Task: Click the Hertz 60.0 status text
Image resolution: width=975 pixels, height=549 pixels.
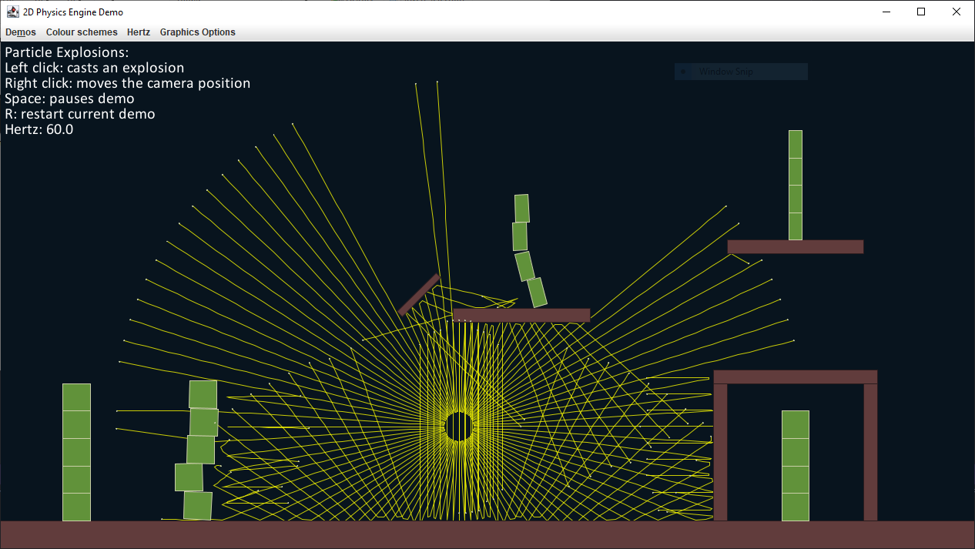Action: pyautogui.click(x=39, y=129)
